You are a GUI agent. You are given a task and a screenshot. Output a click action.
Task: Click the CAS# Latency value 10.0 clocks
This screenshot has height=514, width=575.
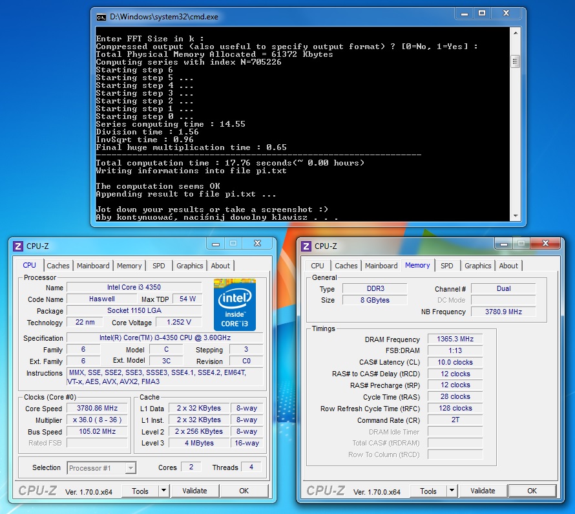click(455, 362)
